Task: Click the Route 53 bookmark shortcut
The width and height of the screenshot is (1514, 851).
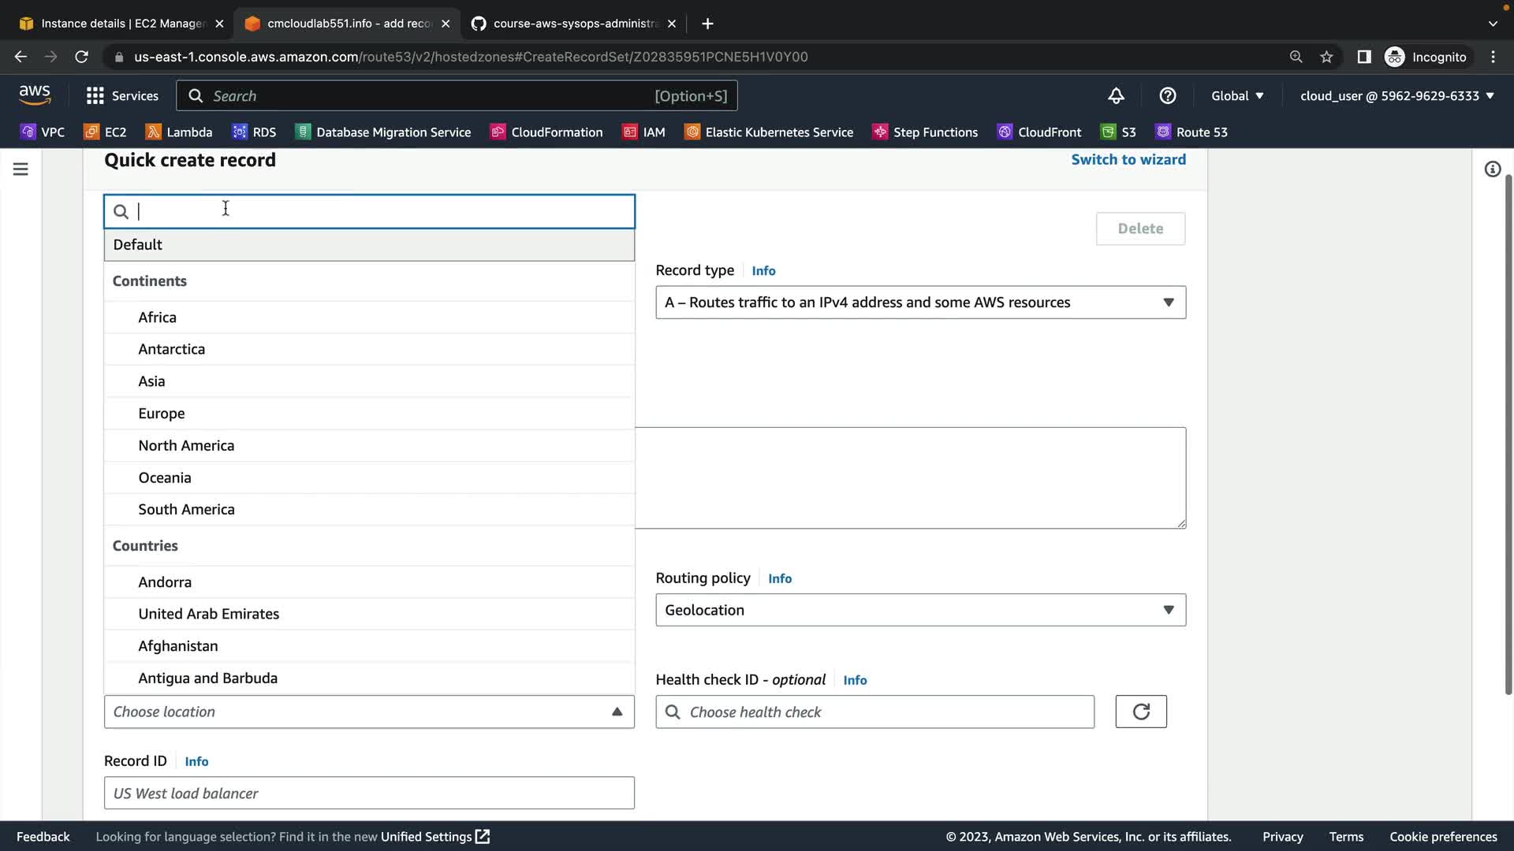Action: coord(1191,132)
